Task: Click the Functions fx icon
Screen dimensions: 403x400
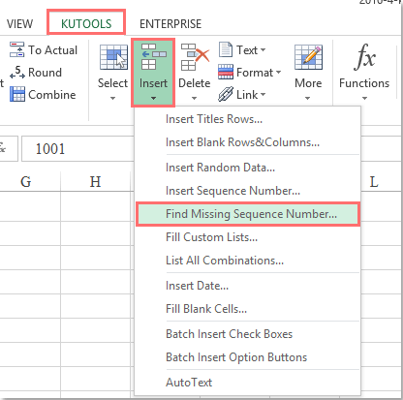Action: (364, 57)
